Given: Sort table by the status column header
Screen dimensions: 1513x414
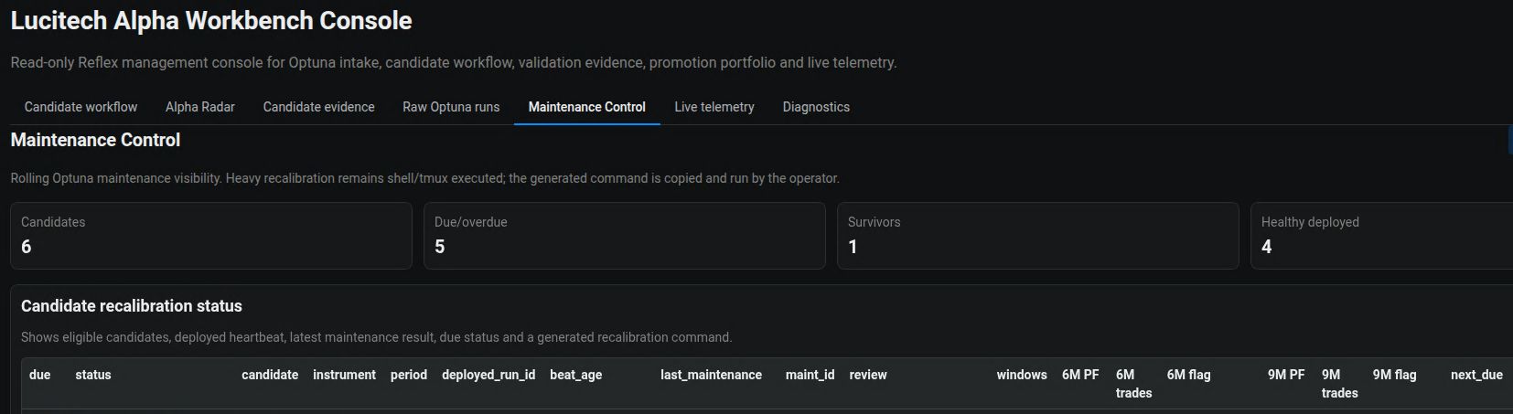Looking at the screenshot, I should pos(93,375).
